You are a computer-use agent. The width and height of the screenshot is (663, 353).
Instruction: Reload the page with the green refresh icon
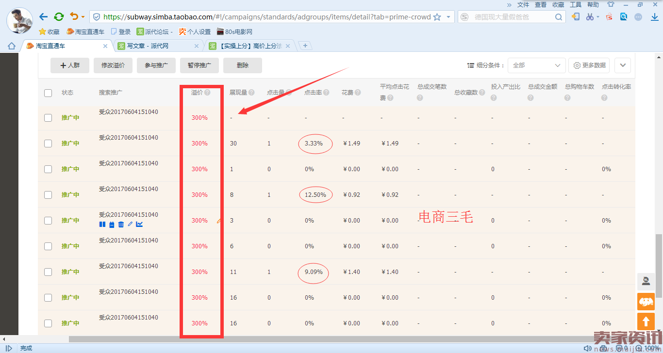tap(59, 16)
